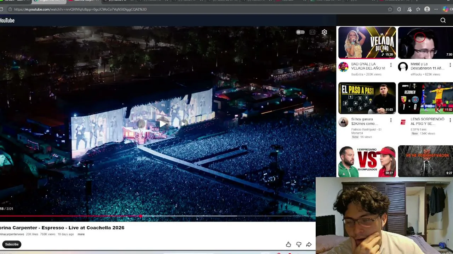This screenshot has width=453, height=254.
Task: Play the video with the center play button
Action: coord(163,123)
